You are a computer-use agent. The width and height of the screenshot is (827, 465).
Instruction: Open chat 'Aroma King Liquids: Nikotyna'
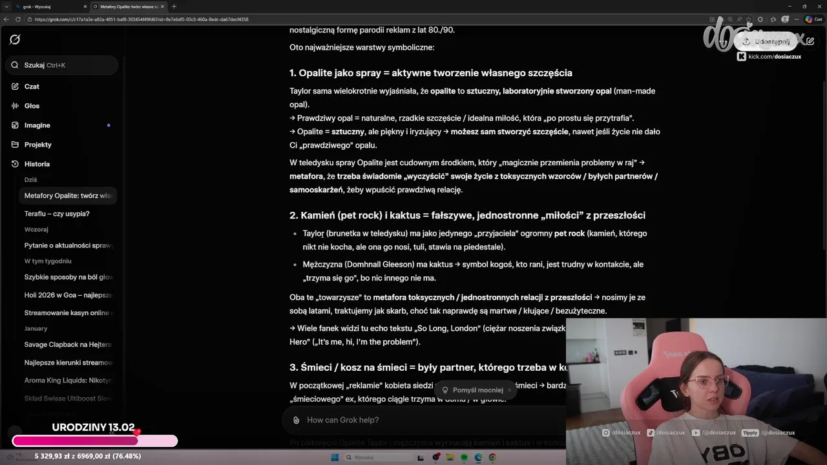[x=68, y=380]
